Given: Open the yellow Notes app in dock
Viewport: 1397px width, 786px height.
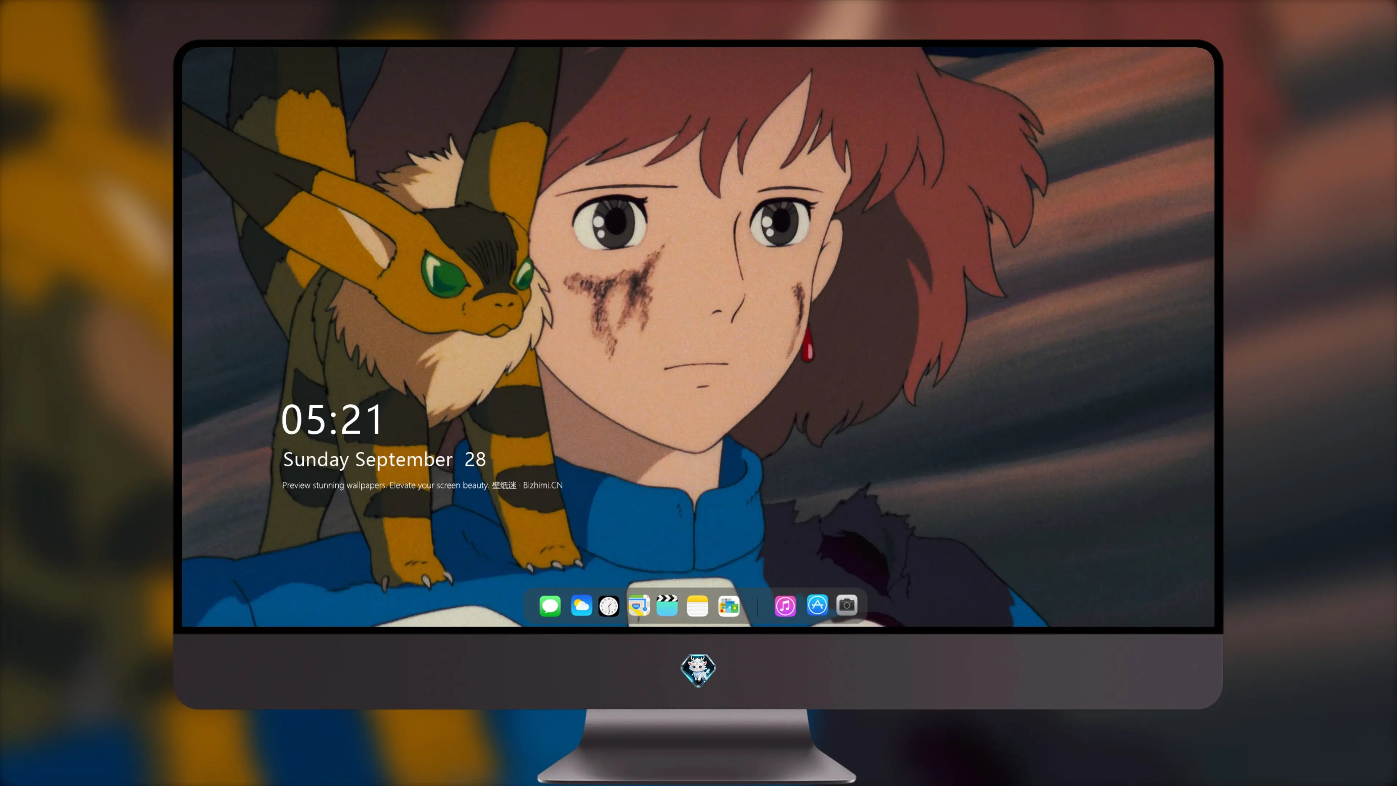Looking at the screenshot, I should (697, 606).
